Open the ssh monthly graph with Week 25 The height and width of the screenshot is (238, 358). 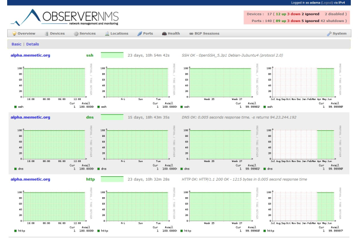coord(220,86)
